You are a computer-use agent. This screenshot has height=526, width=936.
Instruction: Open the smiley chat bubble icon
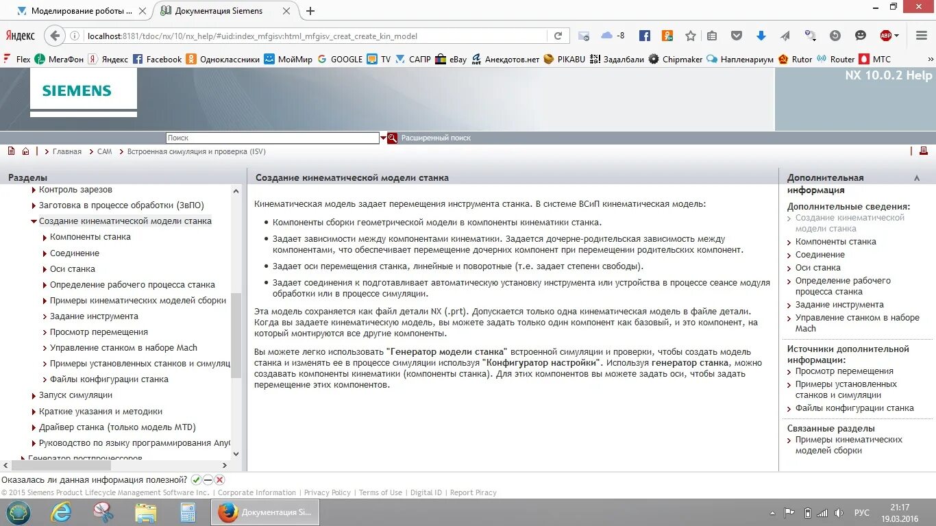click(861, 36)
